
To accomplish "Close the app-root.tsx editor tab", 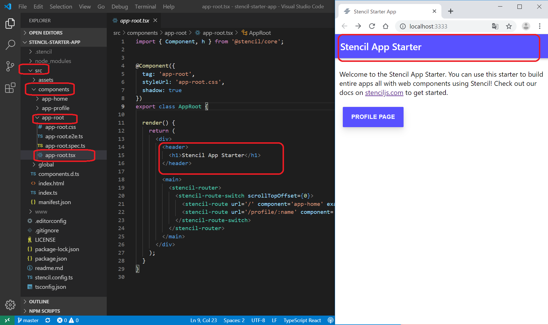I will pos(155,20).
